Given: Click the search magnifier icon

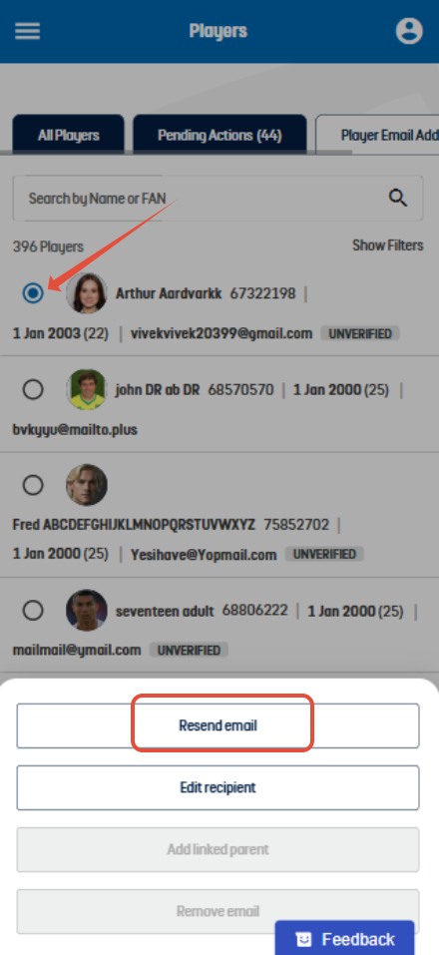Looking at the screenshot, I should tap(398, 198).
